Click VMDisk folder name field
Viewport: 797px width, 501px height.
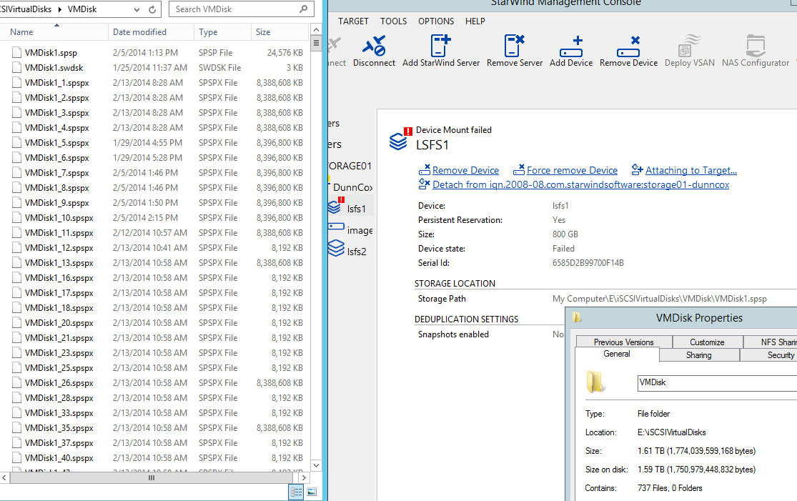click(x=717, y=382)
